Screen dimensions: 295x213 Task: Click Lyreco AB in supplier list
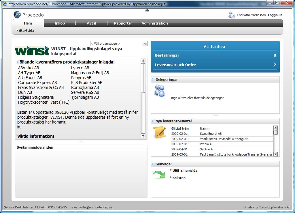click(80, 68)
